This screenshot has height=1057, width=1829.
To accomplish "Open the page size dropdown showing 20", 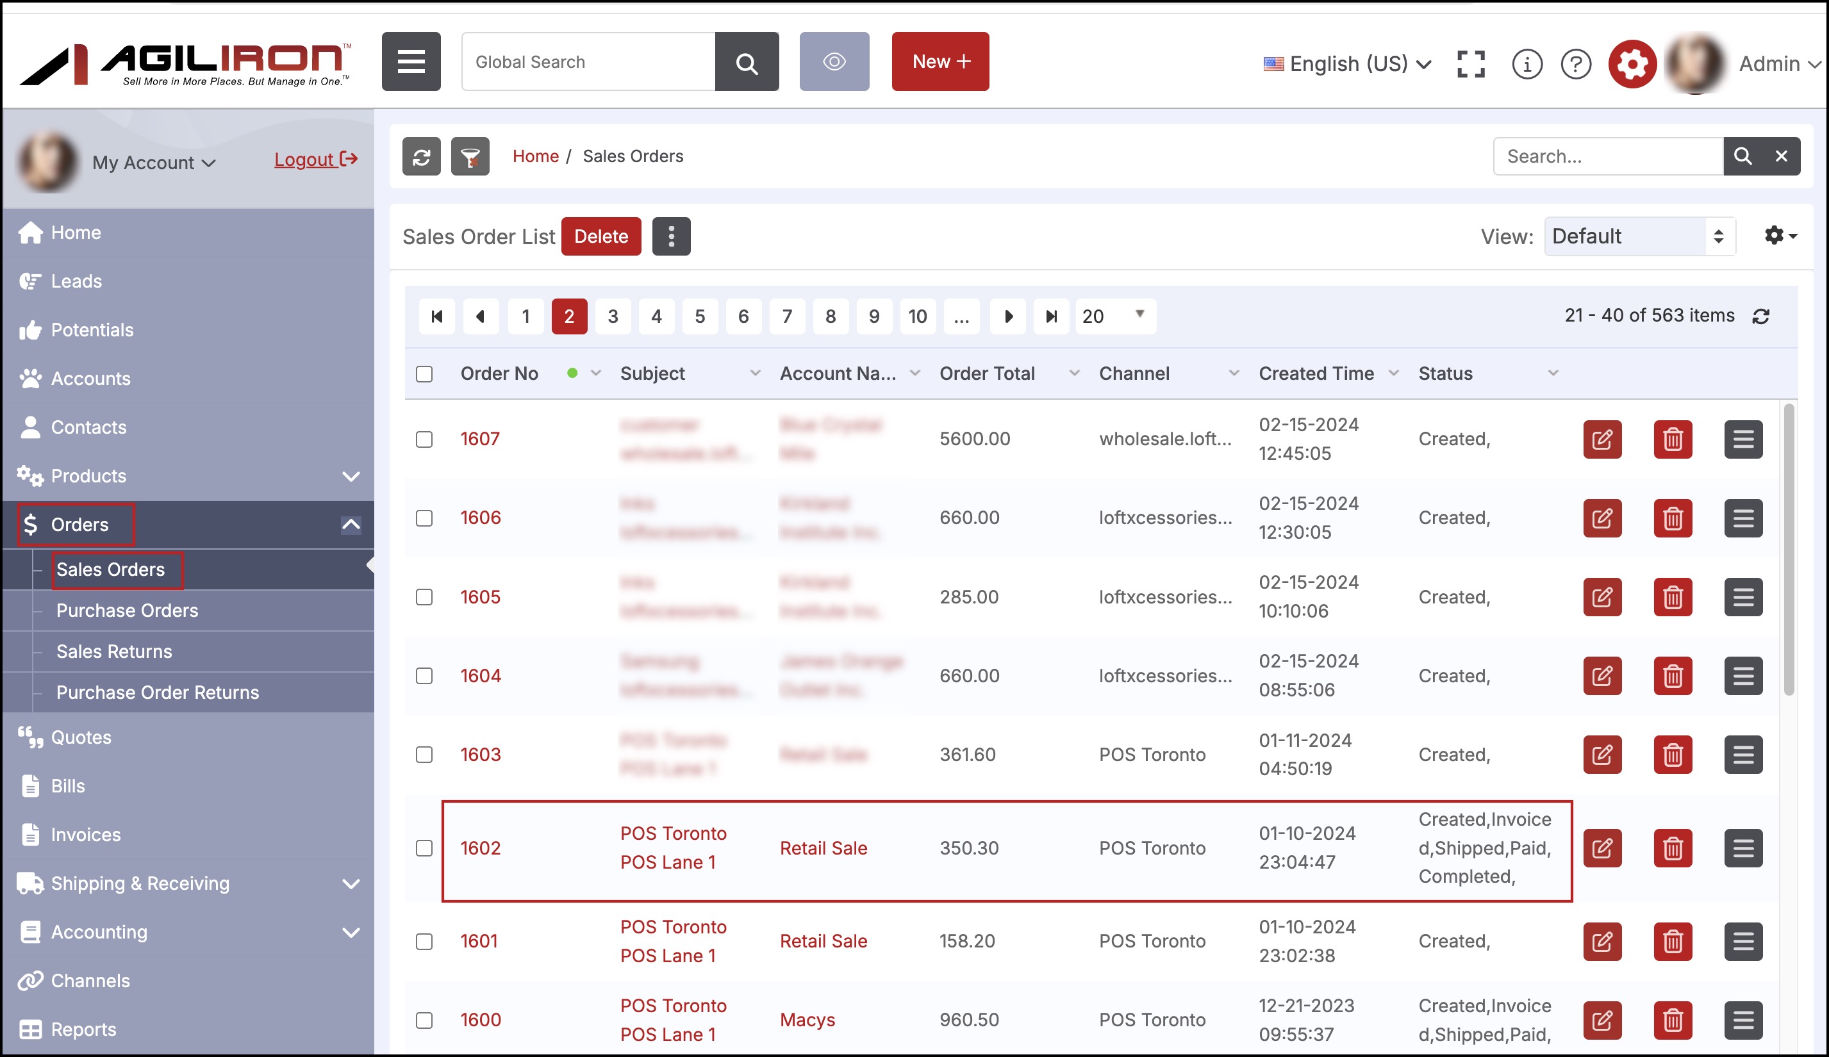I will click(1115, 316).
